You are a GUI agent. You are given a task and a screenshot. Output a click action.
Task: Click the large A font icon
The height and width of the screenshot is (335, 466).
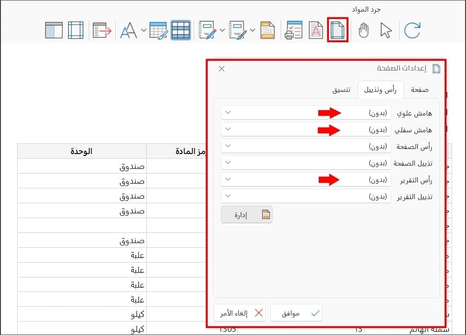tap(129, 30)
